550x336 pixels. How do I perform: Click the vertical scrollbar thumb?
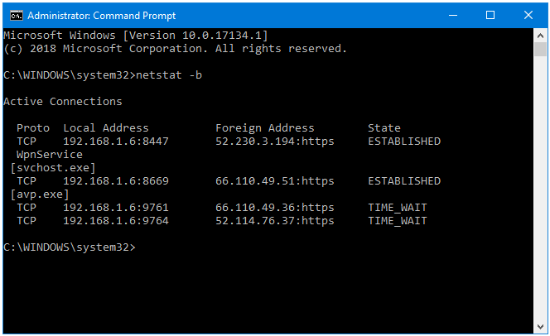click(540, 50)
